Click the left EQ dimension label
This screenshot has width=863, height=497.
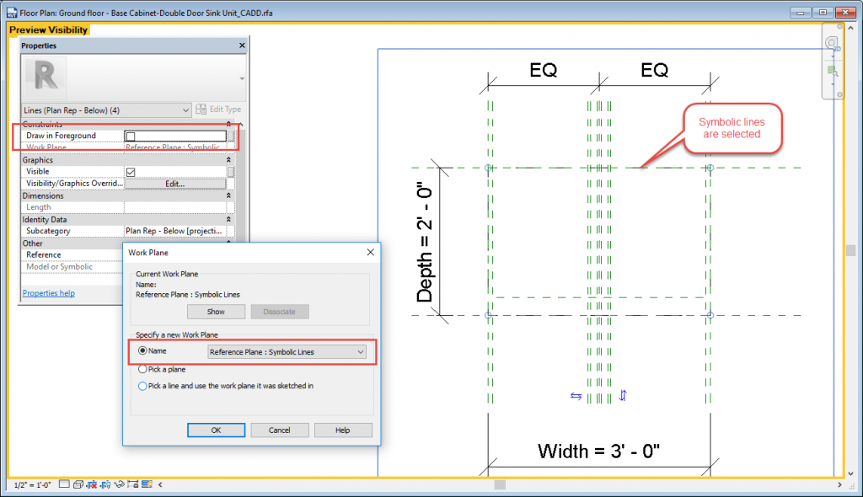coord(544,70)
